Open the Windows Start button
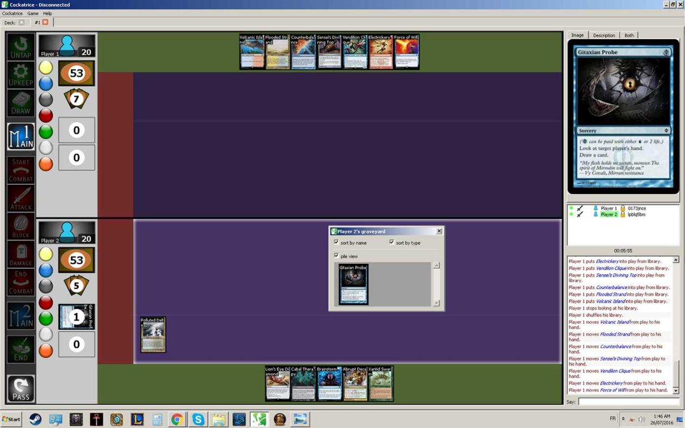Viewport: 685px width, 428px height. click(11, 419)
